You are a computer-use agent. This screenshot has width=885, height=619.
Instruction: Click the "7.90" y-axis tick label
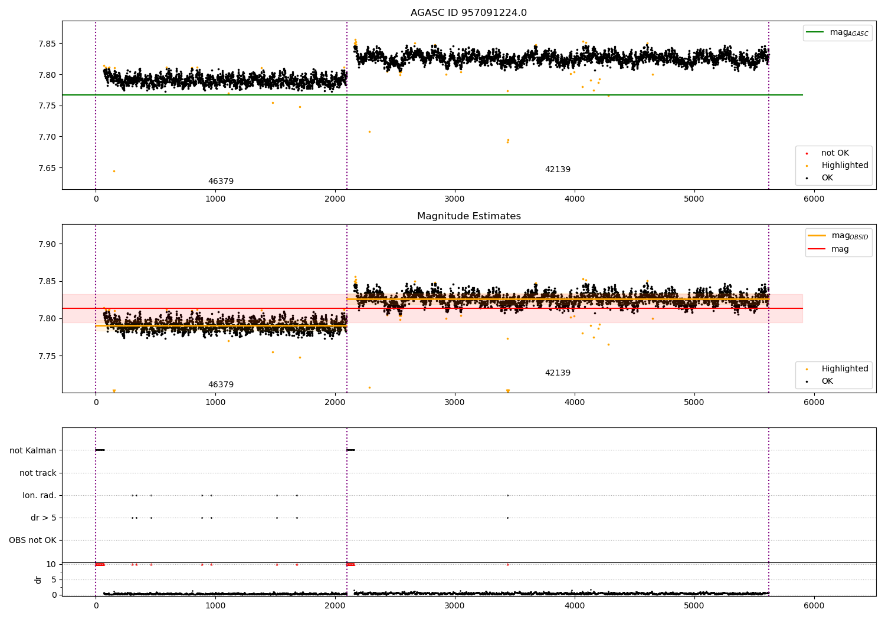tap(47, 244)
